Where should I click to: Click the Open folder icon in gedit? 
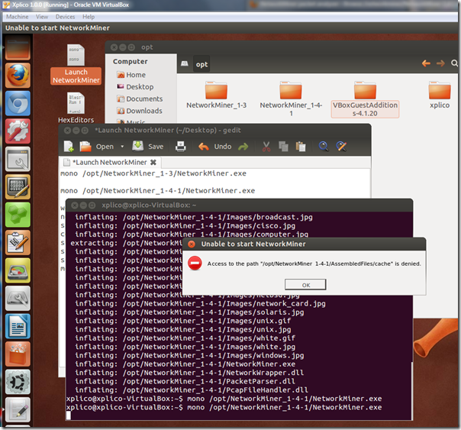85,146
